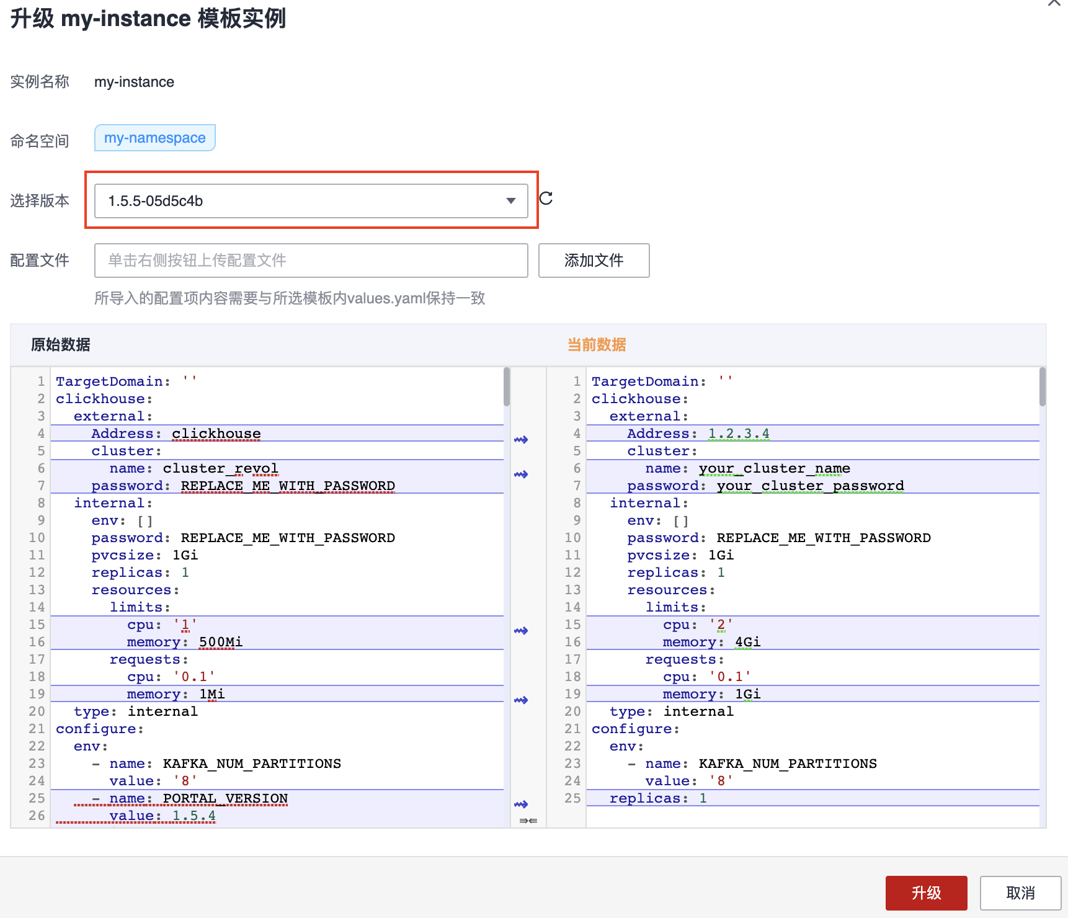Click merge arrow for cluster name/password diff
This screenshot has height=918, width=1068.
click(x=521, y=475)
